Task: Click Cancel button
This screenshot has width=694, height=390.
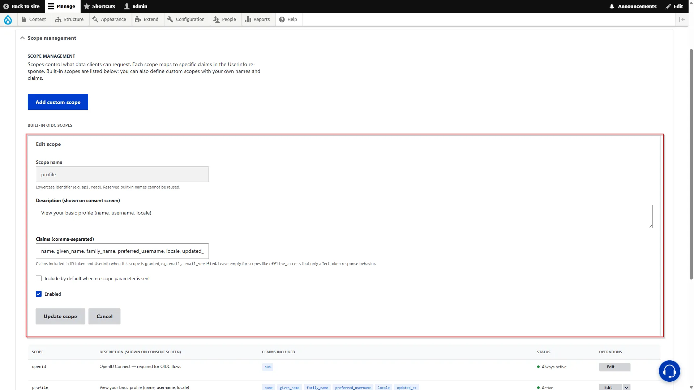Action: point(104,316)
